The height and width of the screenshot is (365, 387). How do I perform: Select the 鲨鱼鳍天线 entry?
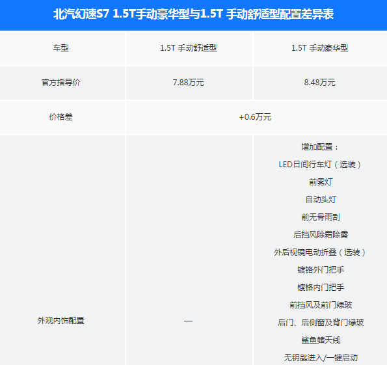click(x=321, y=340)
